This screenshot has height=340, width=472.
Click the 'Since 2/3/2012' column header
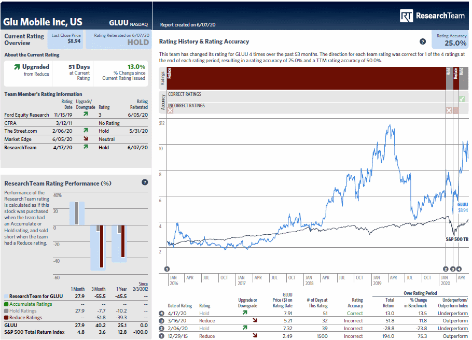click(x=140, y=287)
